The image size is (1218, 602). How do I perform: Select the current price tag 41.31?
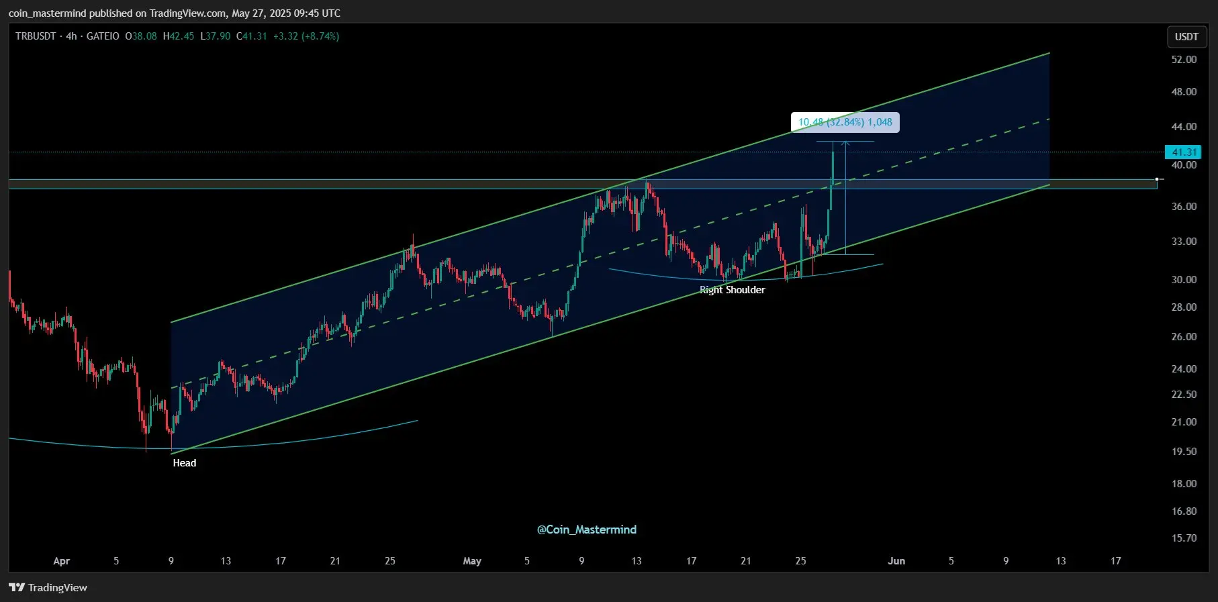pos(1184,152)
